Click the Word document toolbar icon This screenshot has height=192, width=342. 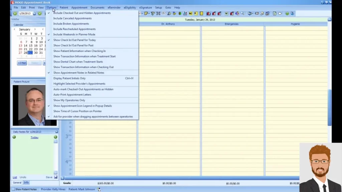226,13
